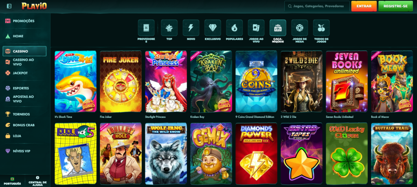Screen dimensions: 417x187
Task: Click the Apostas ao Vivo sidebar icon
Action: pyautogui.click(x=8, y=99)
